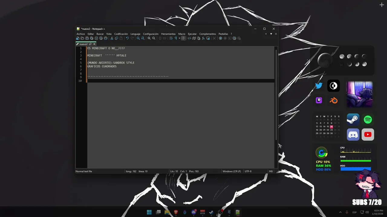Click the Print toolbar icon
Image resolution: width=387 pixels, height=217 pixels.
point(106,38)
